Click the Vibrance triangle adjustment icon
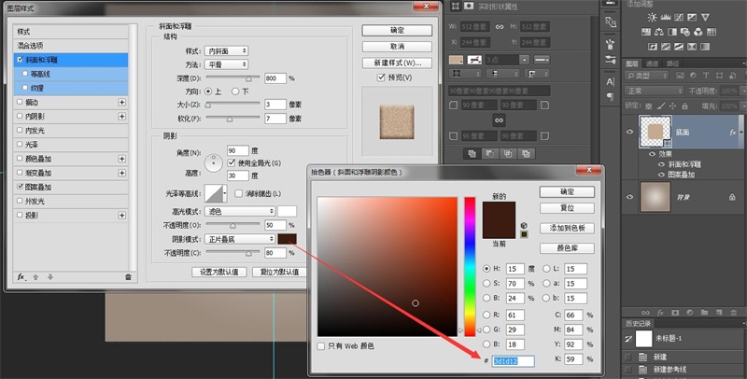 (x=705, y=17)
